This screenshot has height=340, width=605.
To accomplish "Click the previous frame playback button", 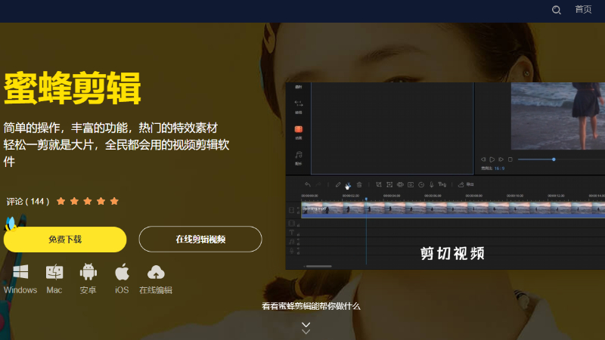I will pyautogui.click(x=483, y=159).
